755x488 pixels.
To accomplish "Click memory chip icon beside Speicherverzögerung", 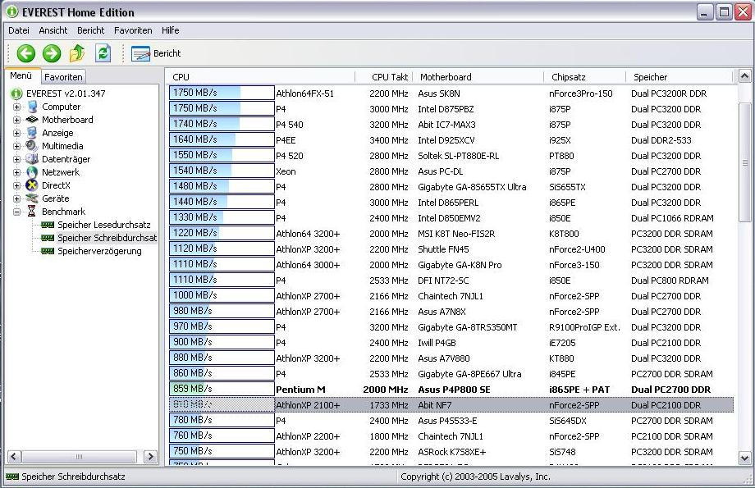I will click(x=48, y=251).
